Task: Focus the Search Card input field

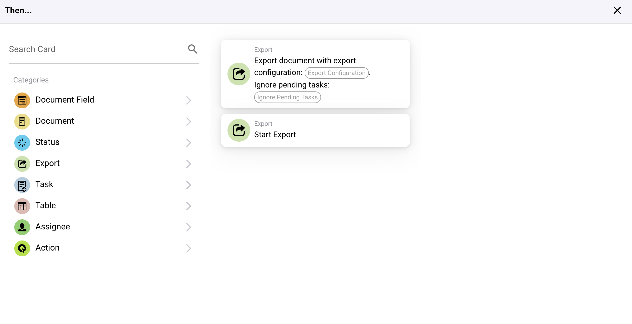Action: (95, 49)
